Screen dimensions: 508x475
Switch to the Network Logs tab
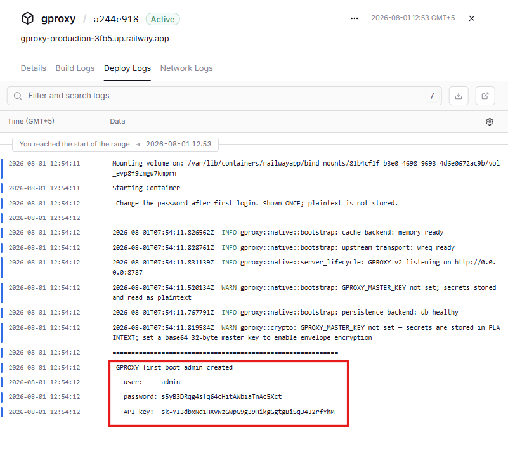(x=186, y=68)
